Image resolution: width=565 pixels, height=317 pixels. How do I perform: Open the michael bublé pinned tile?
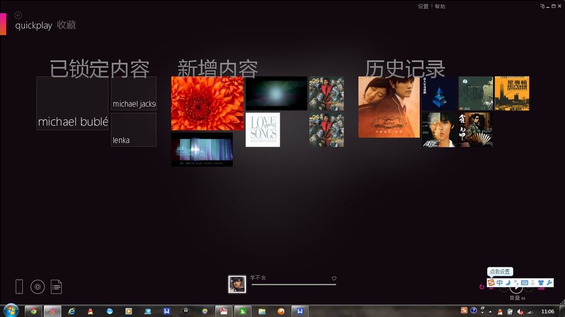(x=72, y=103)
